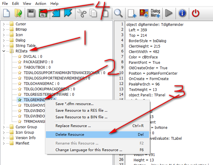Click the blue bookmark-up toolbar icon

tap(68, 13)
